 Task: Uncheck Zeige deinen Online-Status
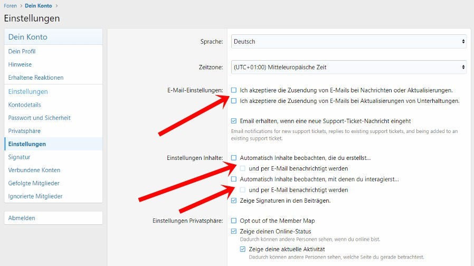[234, 231]
